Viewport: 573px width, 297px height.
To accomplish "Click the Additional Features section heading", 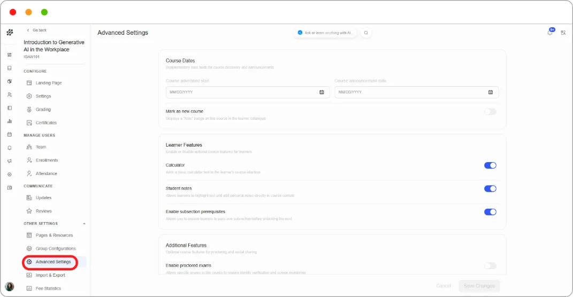I will click(x=186, y=246).
